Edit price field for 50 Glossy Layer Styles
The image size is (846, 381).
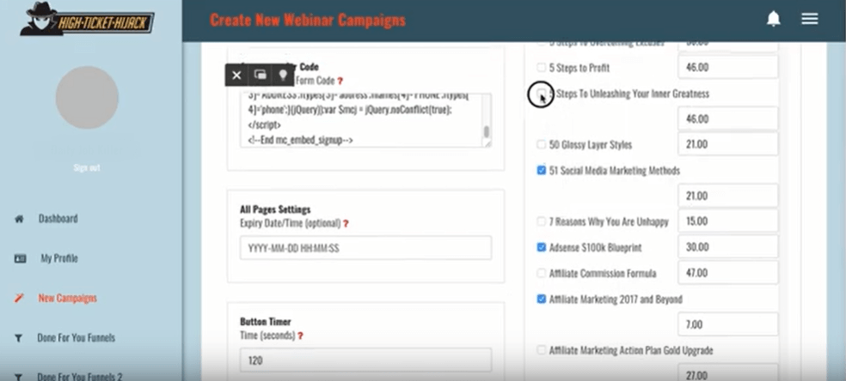pyautogui.click(x=728, y=144)
